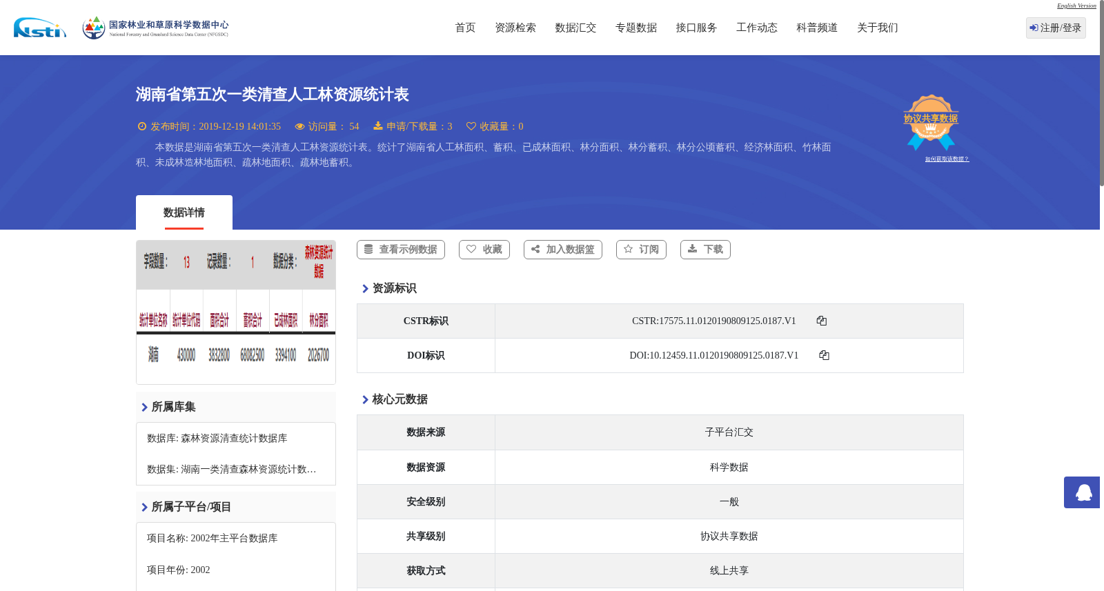
Task: Click 数据集: 湖南一类清查森林资源统计数… entry
Action: [232, 470]
